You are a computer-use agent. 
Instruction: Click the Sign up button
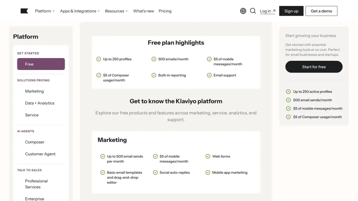(291, 11)
